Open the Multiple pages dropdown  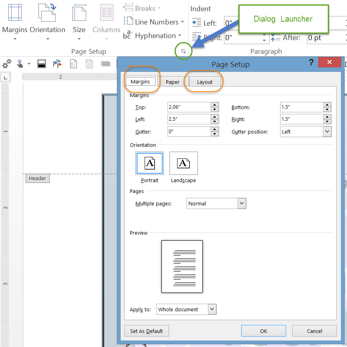(x=216, y=203)
